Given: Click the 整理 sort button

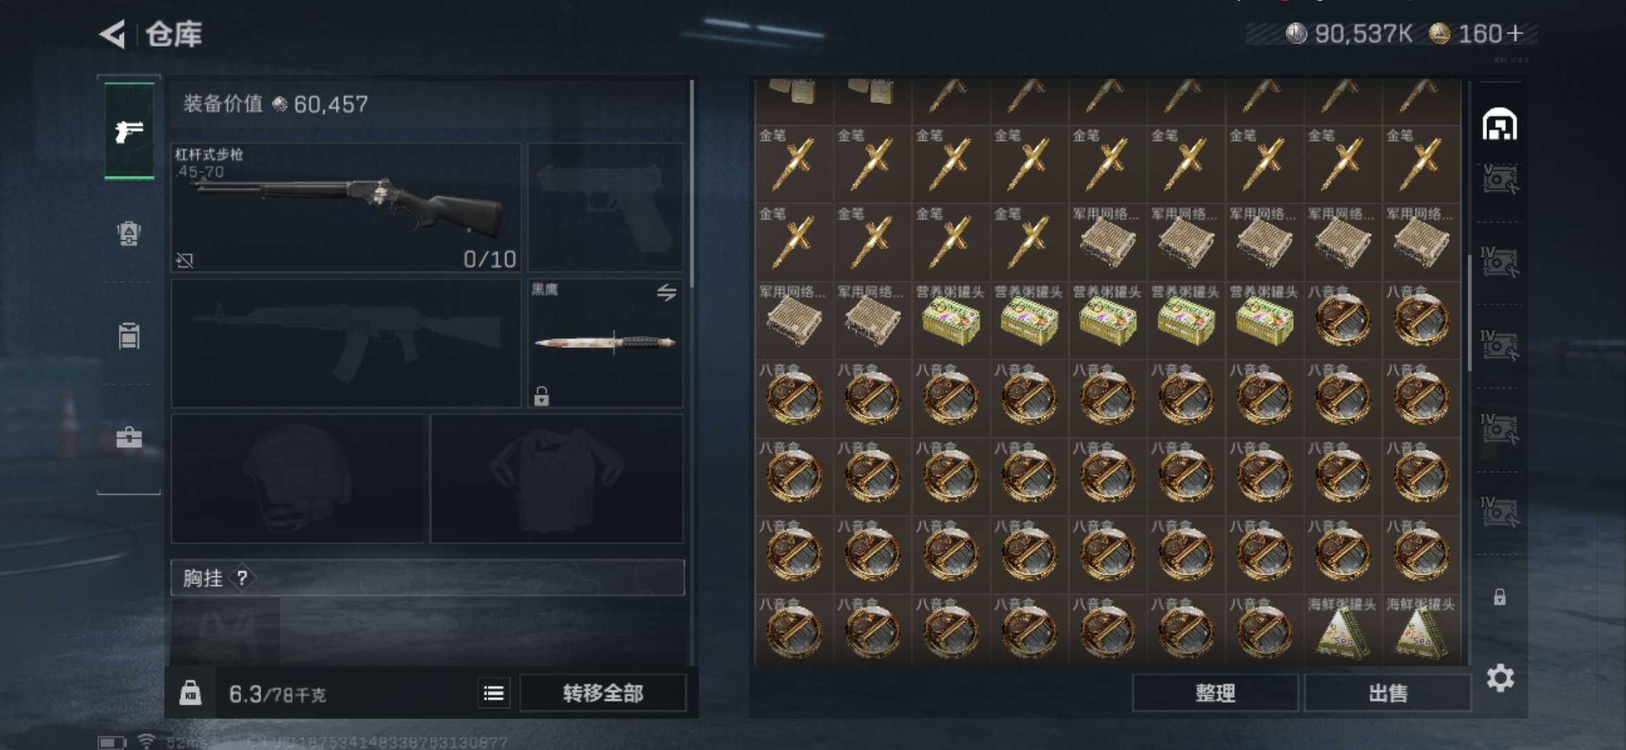Looking at the screenshot, I should 1215,693.
